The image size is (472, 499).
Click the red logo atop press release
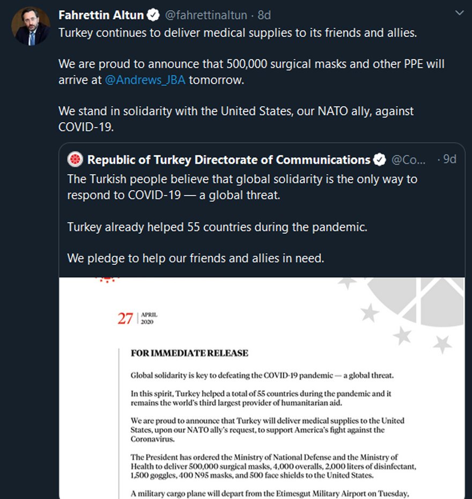pyautogui.click(x=107, y=280)
